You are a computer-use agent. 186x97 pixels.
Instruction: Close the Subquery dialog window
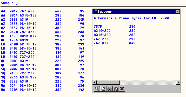point(177,11)
